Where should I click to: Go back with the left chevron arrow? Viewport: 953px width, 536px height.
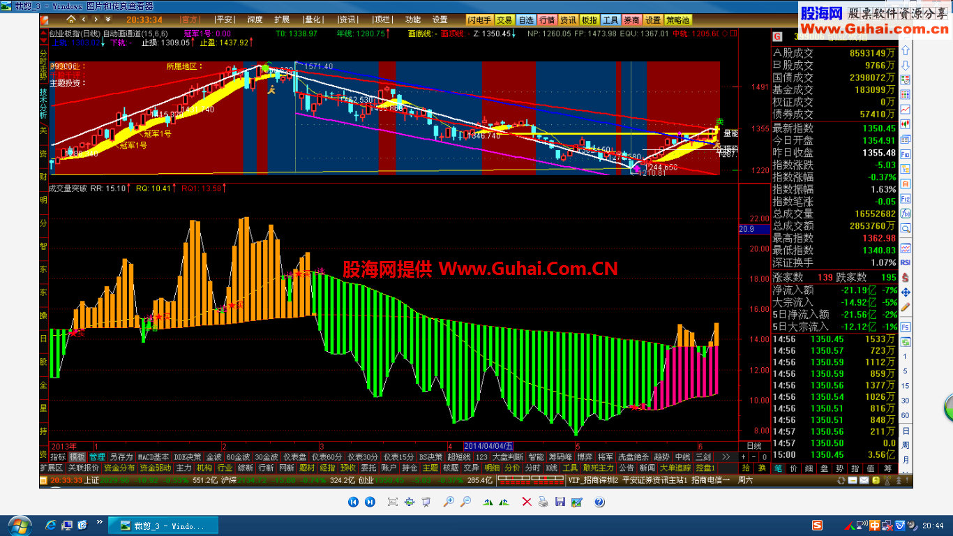(84, 20)
